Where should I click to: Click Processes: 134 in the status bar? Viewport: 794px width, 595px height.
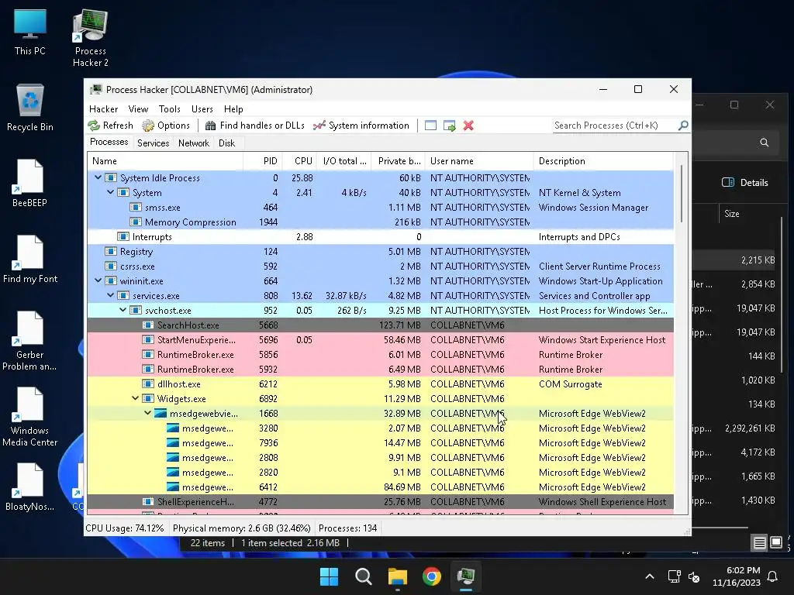point(348,528)
